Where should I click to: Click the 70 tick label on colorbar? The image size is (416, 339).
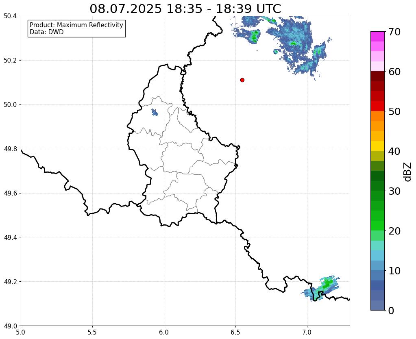point(394,32)
